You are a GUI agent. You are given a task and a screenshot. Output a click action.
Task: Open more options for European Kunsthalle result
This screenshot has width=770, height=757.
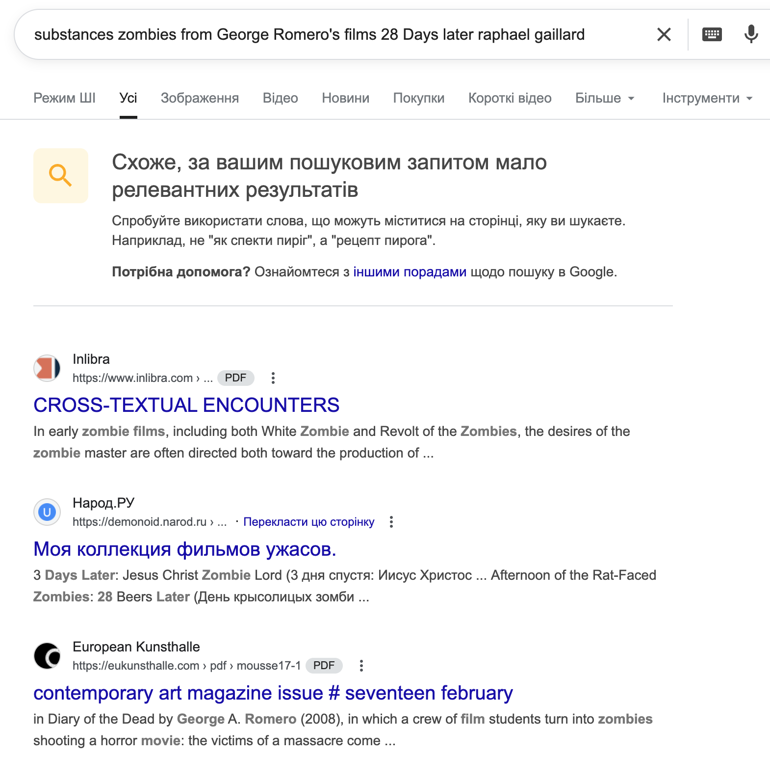pos(361,666)
